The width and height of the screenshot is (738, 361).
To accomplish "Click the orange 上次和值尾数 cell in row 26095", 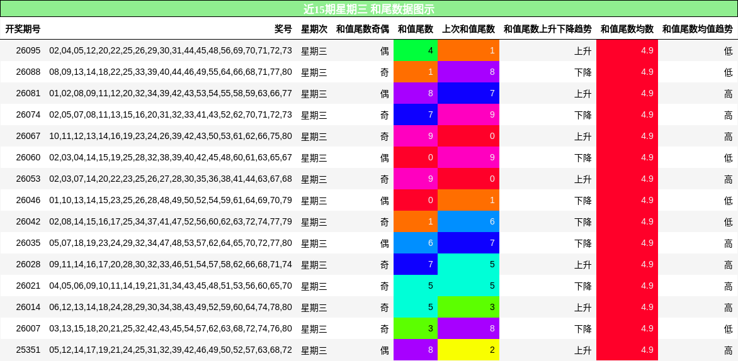I will pyautogui.click(x=468, y=50).
